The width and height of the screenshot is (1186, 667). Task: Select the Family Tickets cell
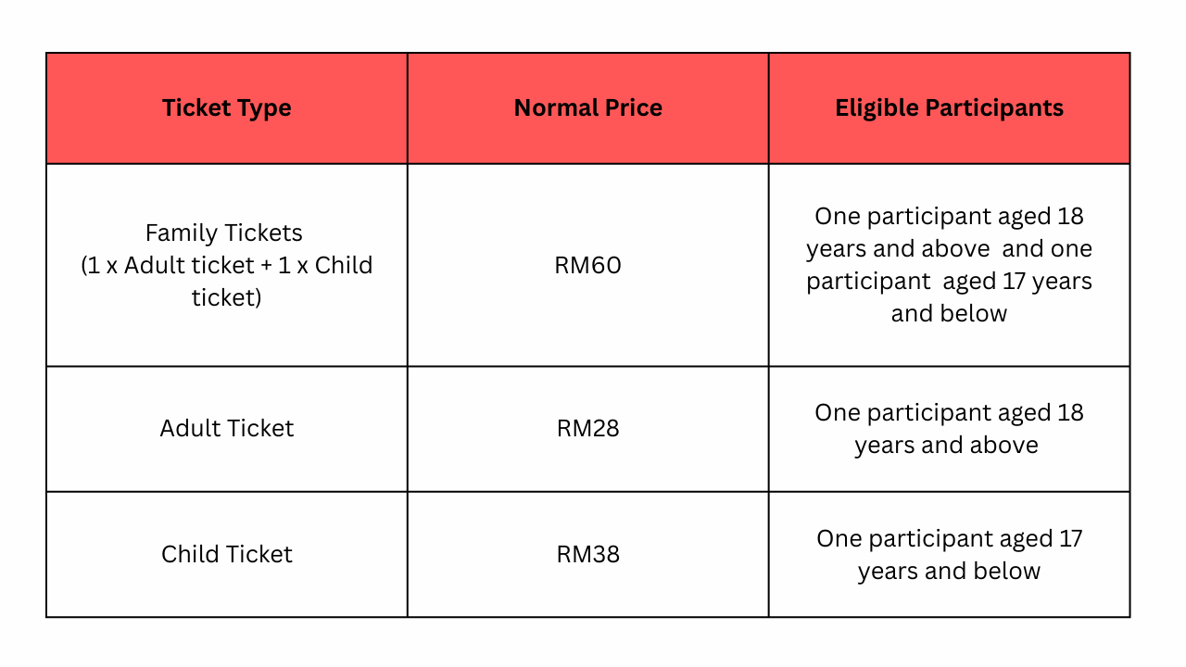coord(227,265)
